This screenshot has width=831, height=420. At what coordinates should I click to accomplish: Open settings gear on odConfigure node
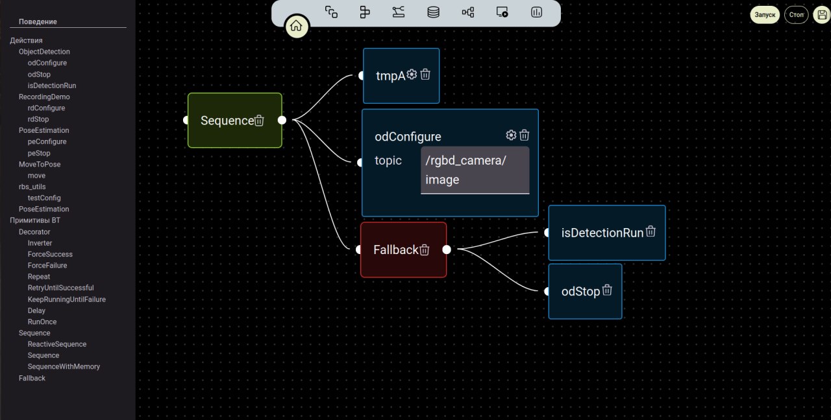511,135
